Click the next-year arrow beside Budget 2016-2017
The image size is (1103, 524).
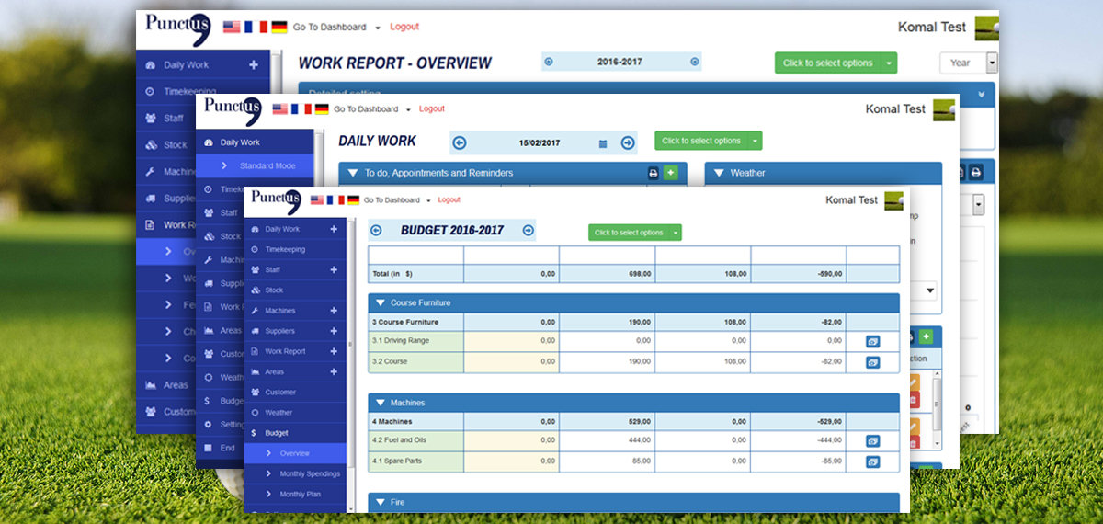528,231
